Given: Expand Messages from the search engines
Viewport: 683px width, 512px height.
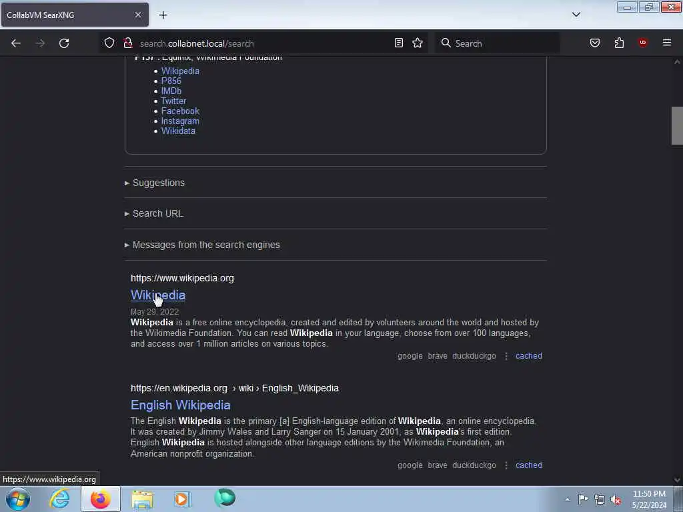Looking at the screenshot, I should pyautogui.click(x=202, y=245).
